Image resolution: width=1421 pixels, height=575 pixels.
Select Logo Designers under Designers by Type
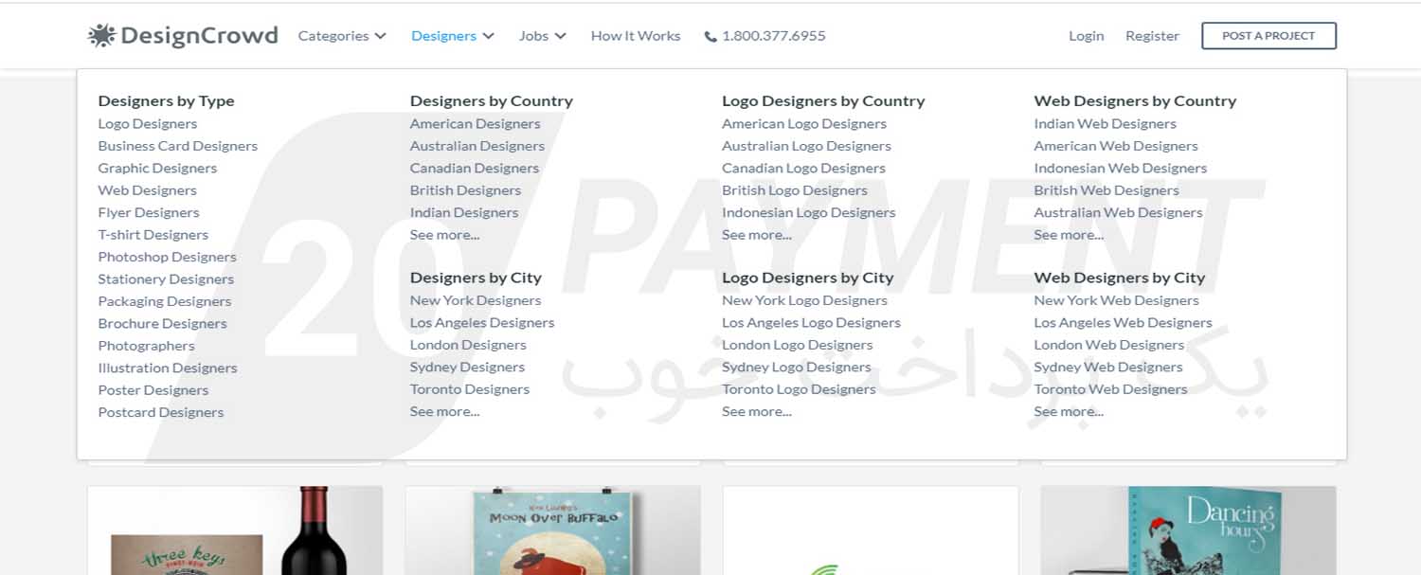148,124
